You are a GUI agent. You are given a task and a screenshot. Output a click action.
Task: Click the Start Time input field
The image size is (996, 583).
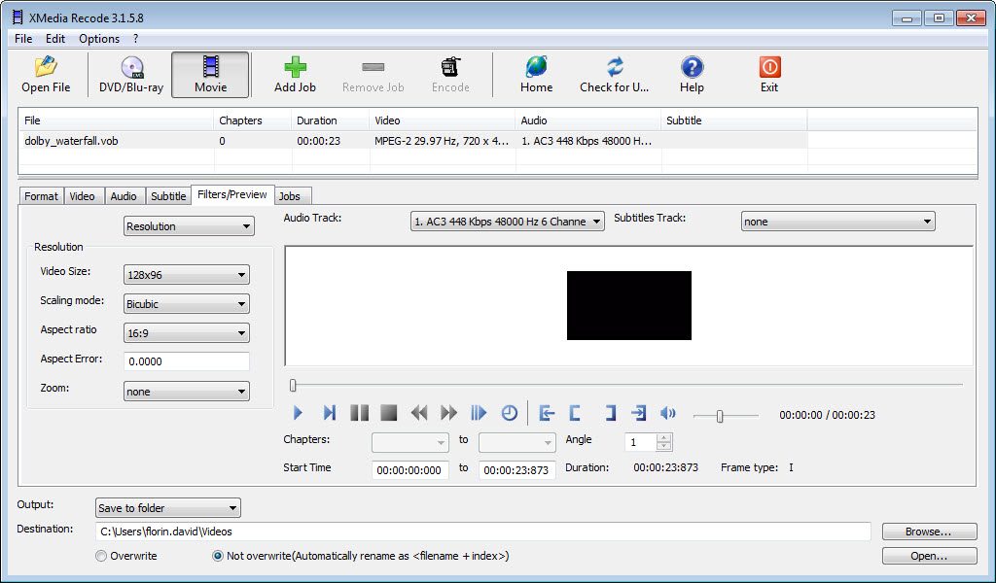(410, 470)
